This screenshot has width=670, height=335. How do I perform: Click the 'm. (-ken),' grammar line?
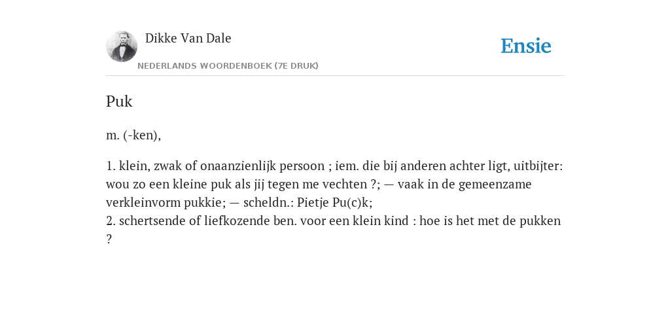[x=133, y=135]
